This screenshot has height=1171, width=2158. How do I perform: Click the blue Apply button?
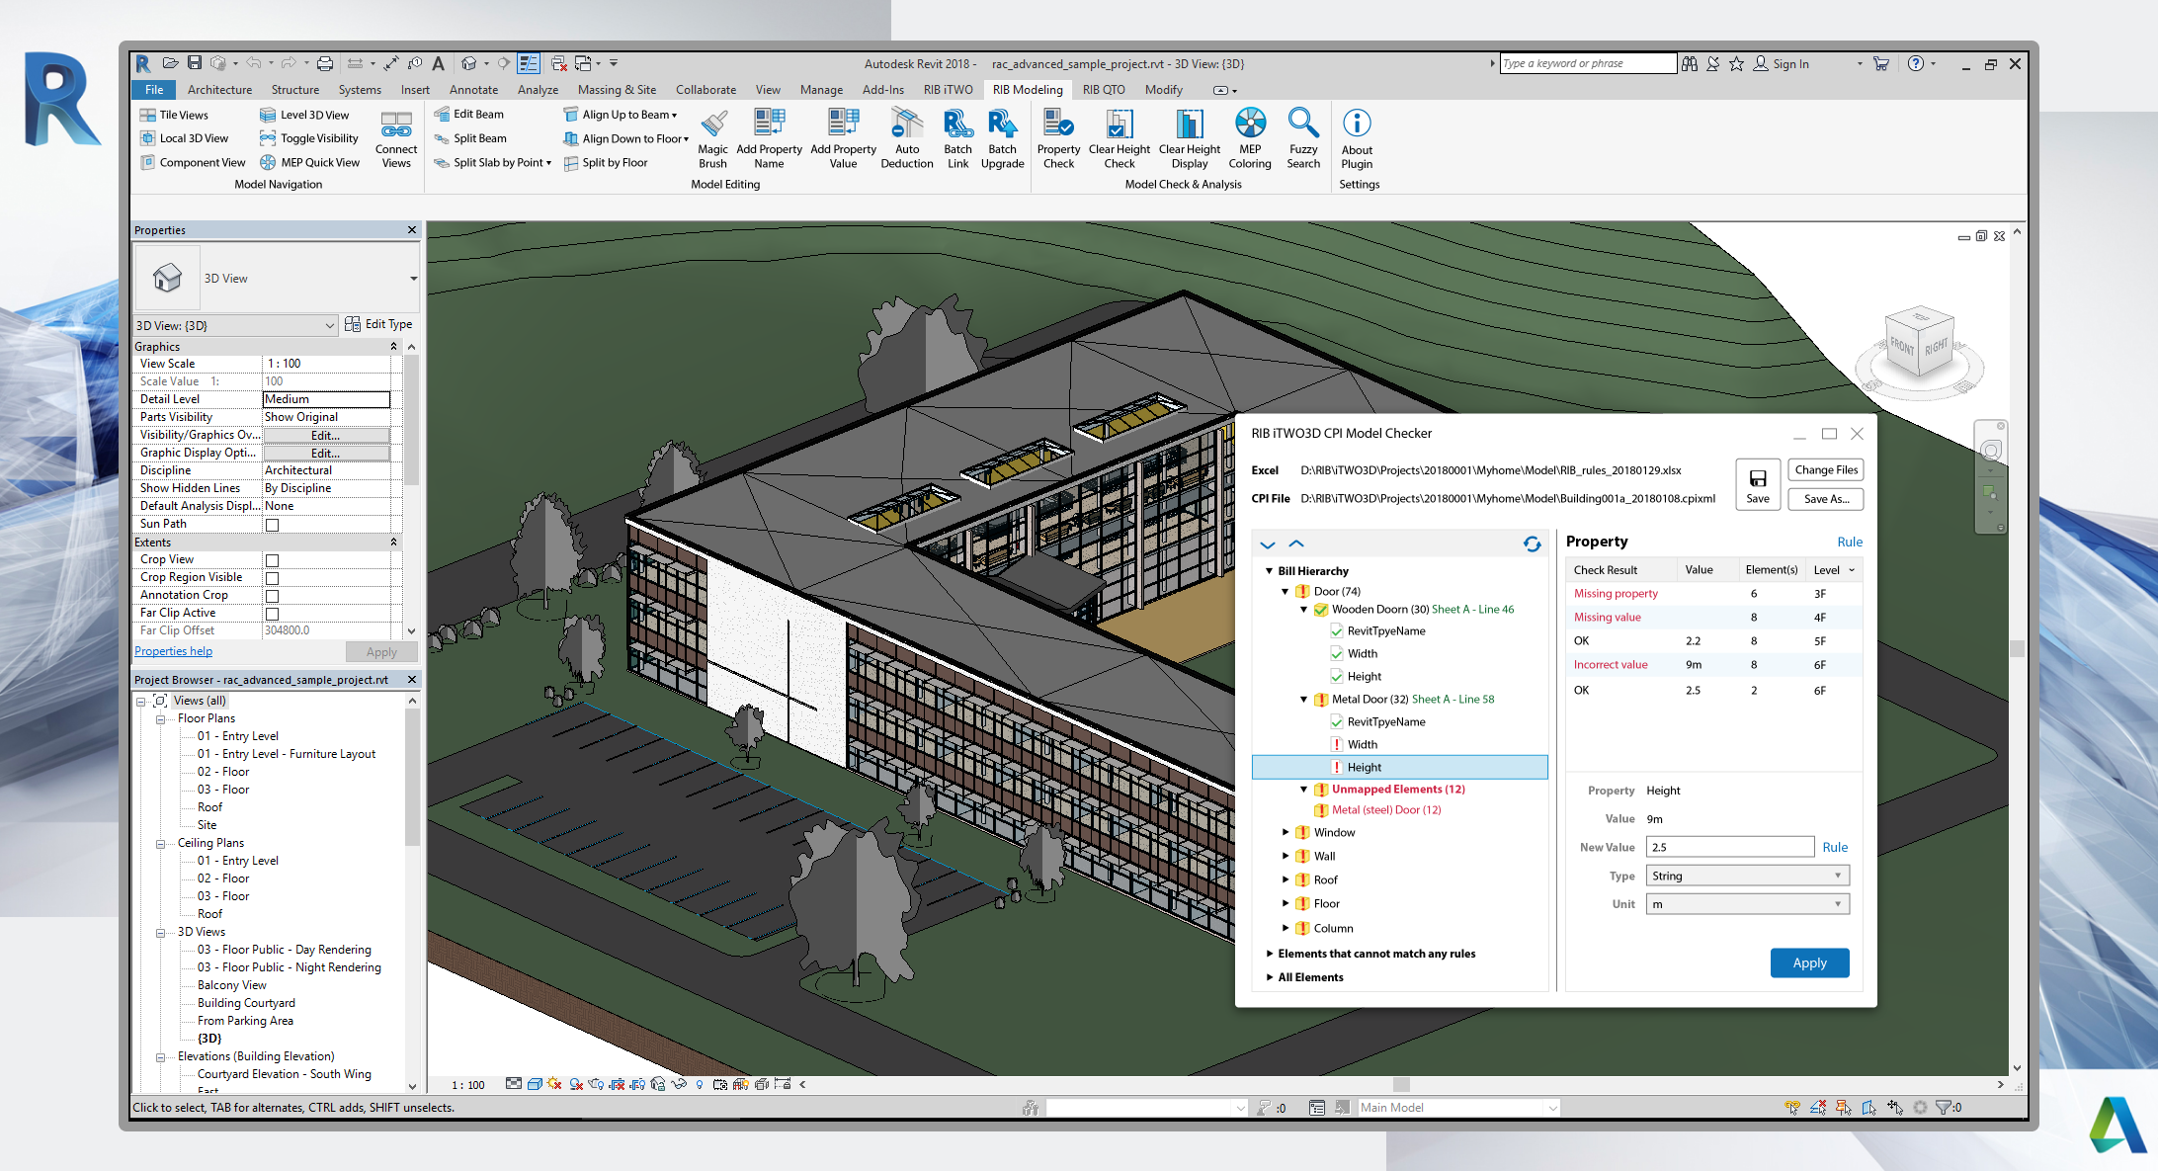tap(1808, 962)
